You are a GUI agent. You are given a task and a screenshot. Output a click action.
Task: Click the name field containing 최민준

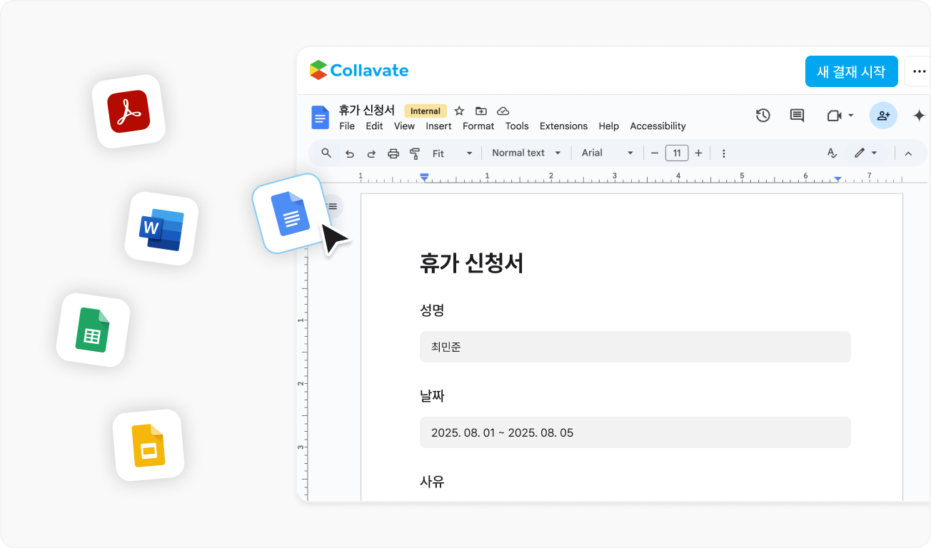click(635, 347)
